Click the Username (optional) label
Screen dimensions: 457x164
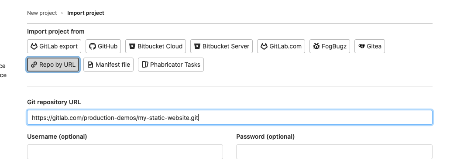[x=57, y=137]
